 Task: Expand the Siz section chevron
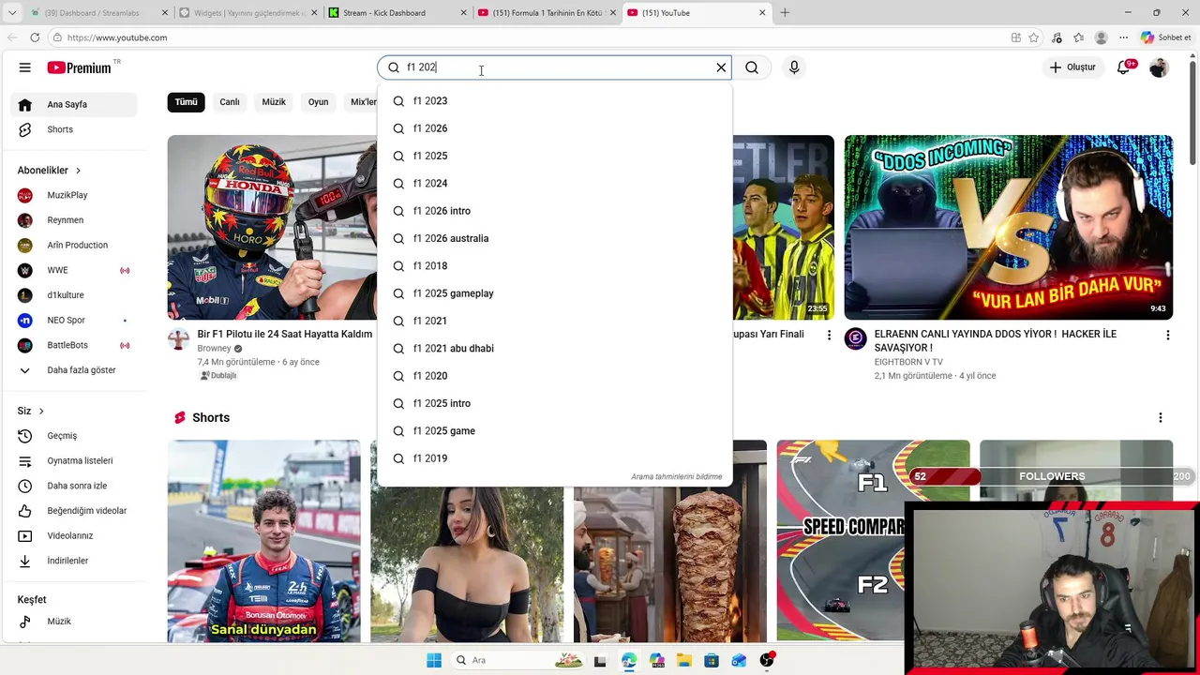coord(41,412)
